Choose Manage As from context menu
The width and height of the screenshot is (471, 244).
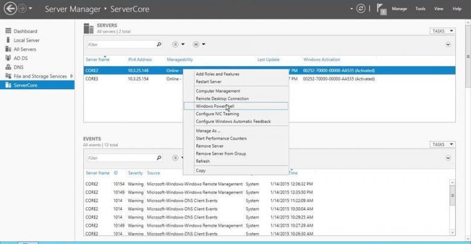coord(235,131)
